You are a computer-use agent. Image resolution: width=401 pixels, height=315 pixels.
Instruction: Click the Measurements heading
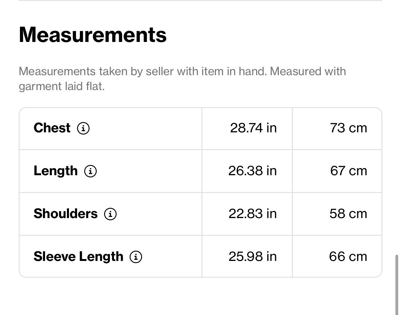(93, 34)
